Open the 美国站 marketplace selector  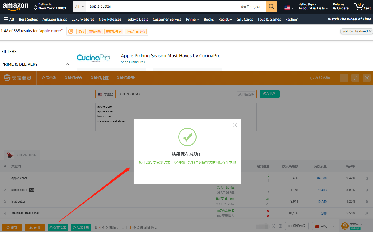105,94
